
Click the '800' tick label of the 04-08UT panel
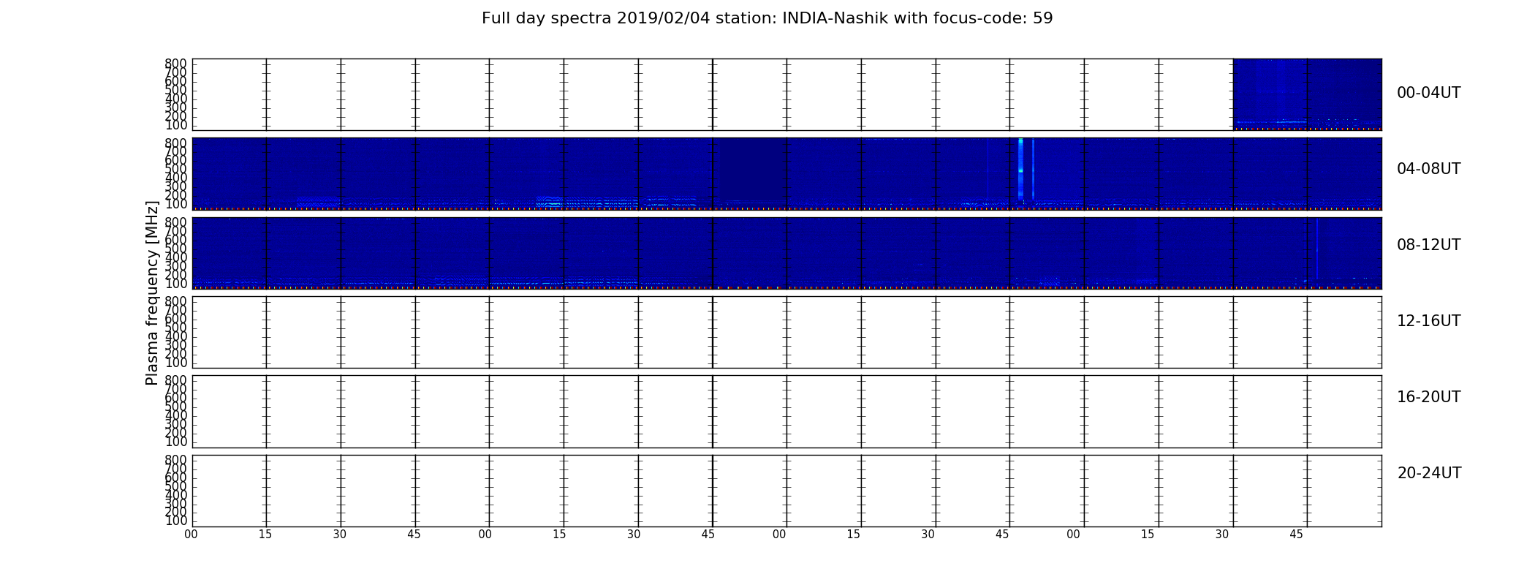pos(175,143)
